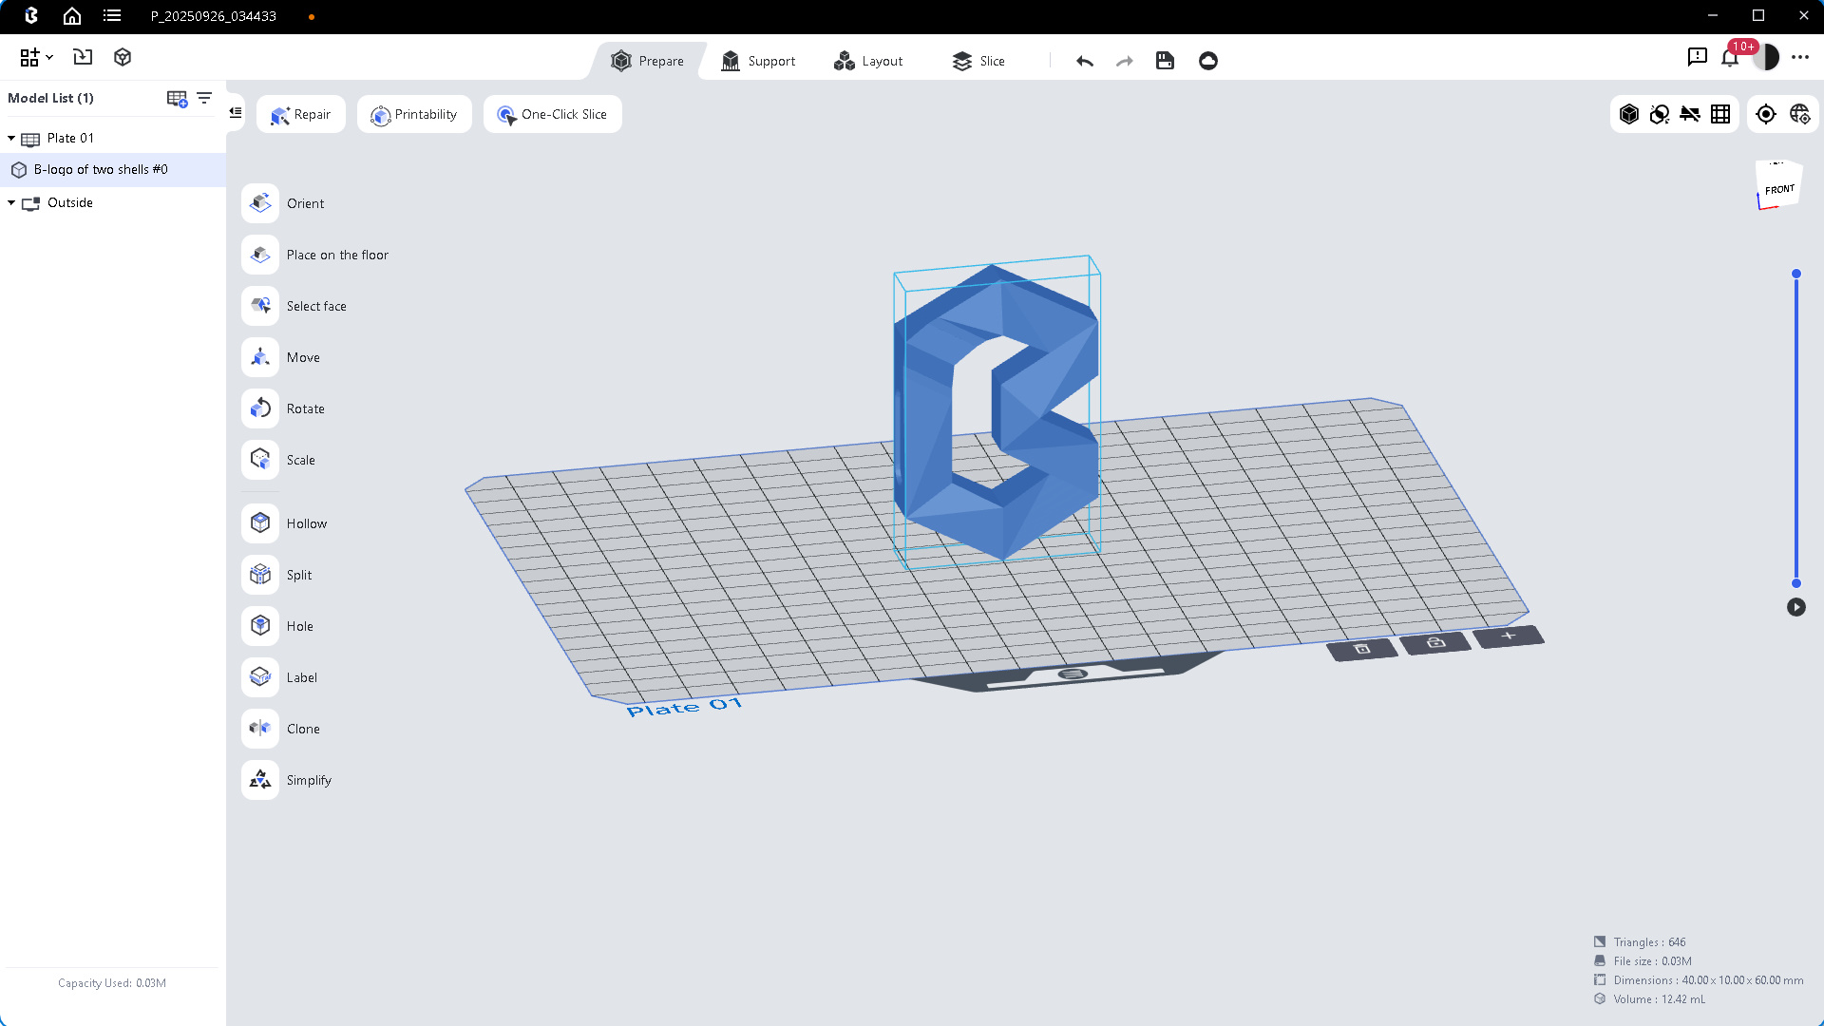Click the Capacity Used status text
1824x1026 pixels.
pos(112,983)
